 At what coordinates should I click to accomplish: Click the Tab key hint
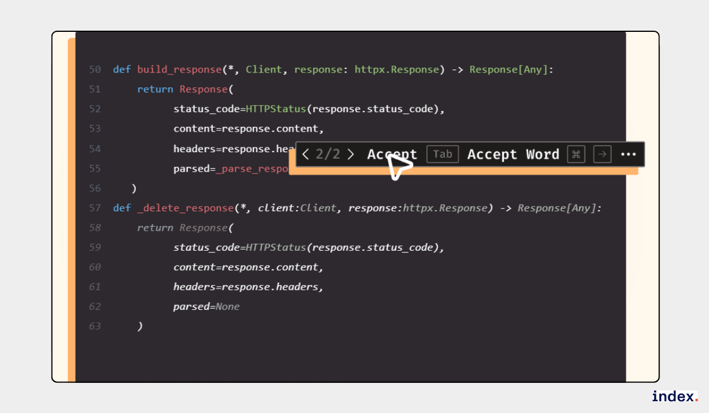click(442, 155)
